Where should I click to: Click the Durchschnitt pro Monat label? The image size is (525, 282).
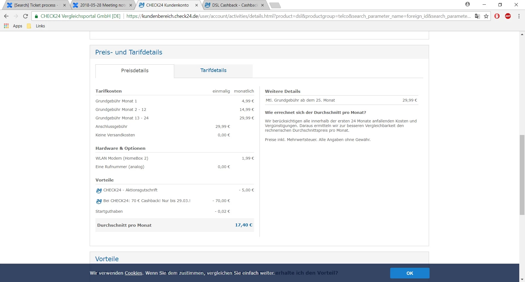pos(124,225)
